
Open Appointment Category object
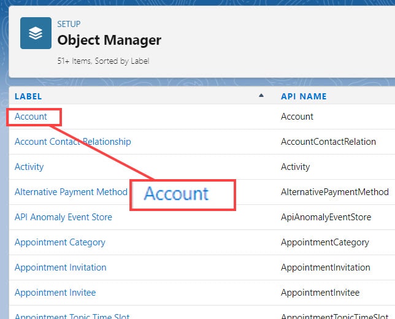60,242
